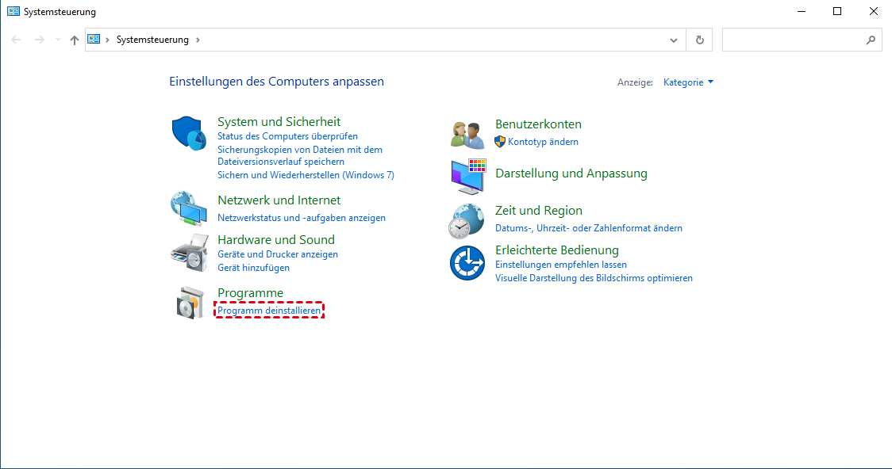The height and width of the screenshot is (469, 892).
Task: Open the System und Sicherheit category
Action: click(x=279, y=121)
